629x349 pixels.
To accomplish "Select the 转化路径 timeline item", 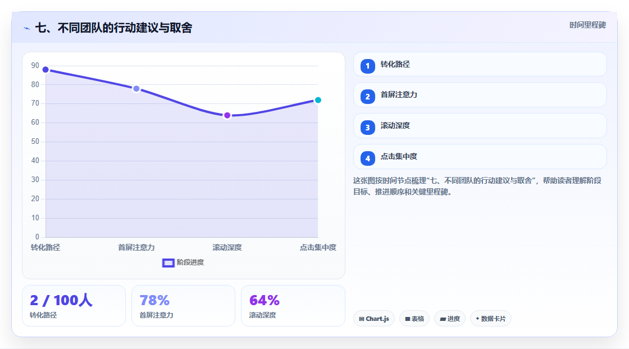I will click(x=480, y=64).
